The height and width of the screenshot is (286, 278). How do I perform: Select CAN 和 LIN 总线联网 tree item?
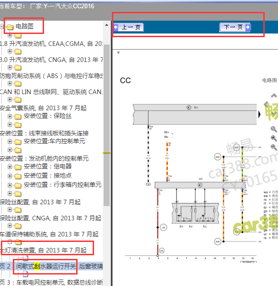pos(51,92)
